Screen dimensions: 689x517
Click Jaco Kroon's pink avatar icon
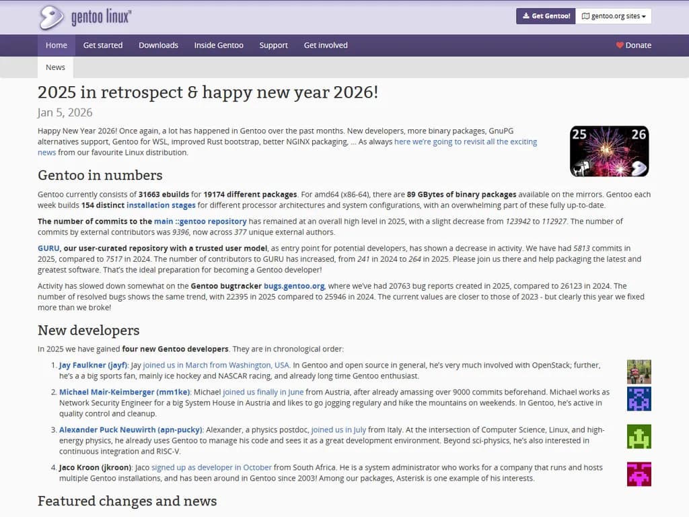(639, 474)
